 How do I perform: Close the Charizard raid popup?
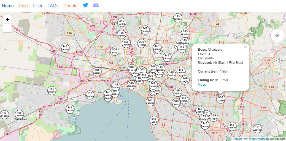coord(245,47)
